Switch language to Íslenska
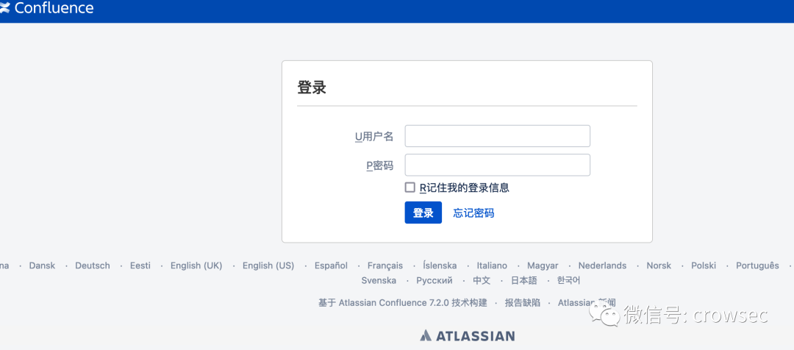Screen dimensions: 794x350 coord(440,265)
